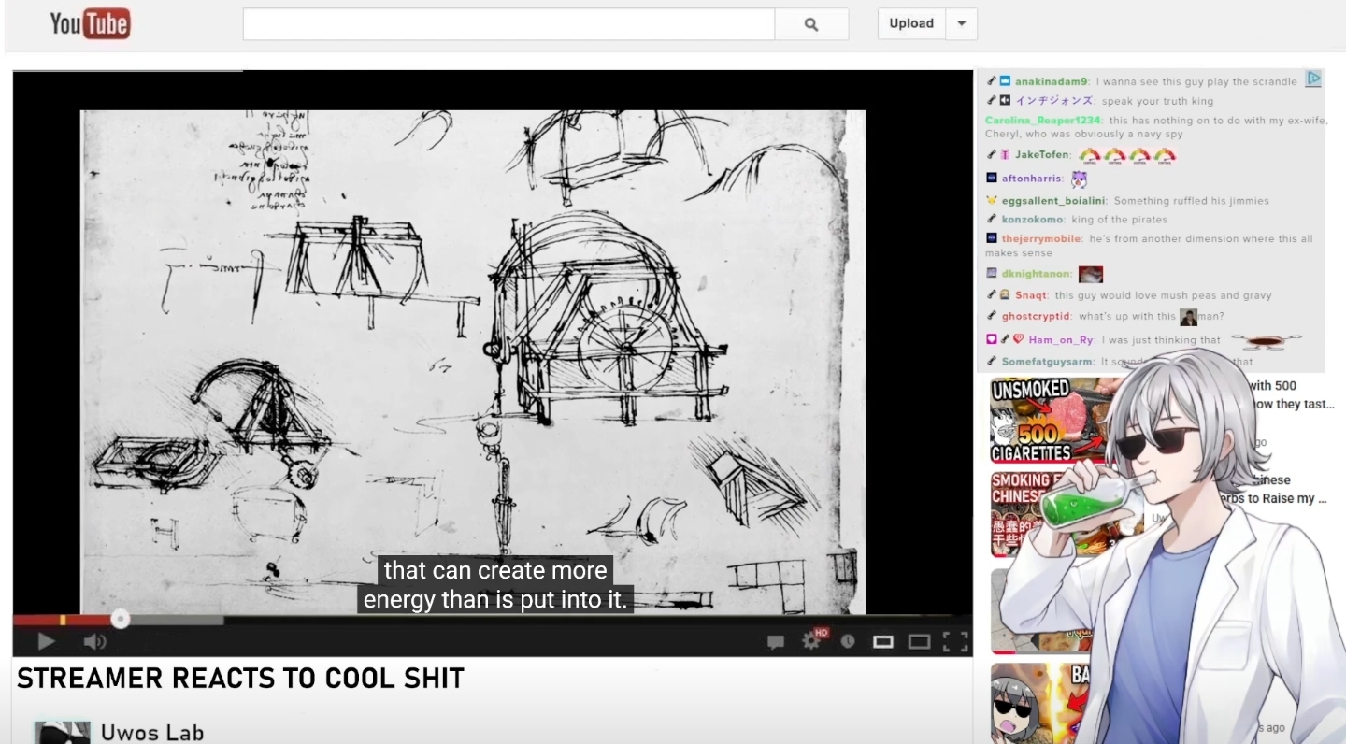Click chat message 'speak your truth king'

tap(1157, 101)
